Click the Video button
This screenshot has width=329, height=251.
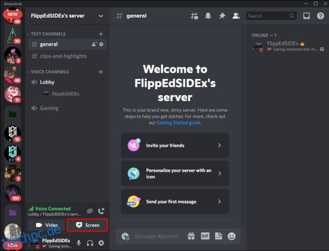[47, 225]
